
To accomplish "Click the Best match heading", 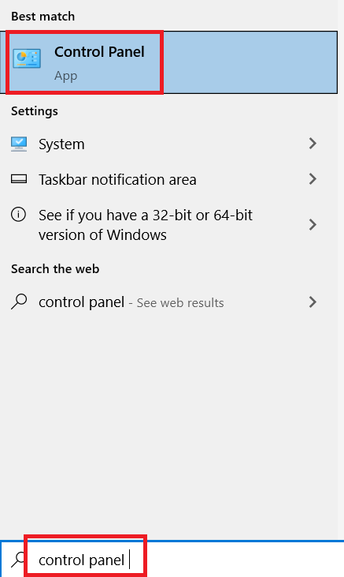I will pyautogui.click(x=43, y=17).
